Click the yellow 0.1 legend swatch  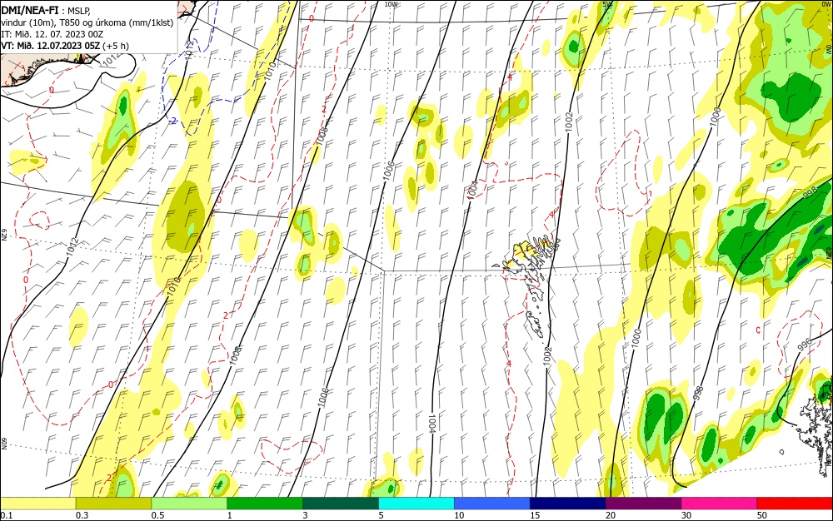37,504
